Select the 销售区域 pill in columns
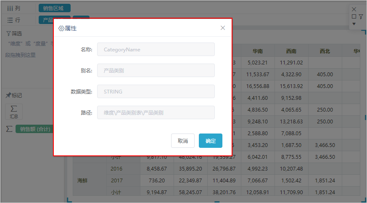Image resolution: width=367 pixels, height=203 pixels. pos(55,8)
